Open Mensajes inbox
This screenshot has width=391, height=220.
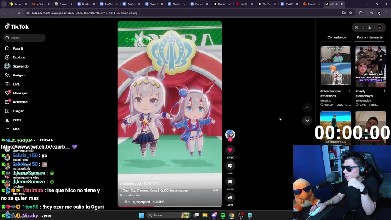click(x=20, y=93)
